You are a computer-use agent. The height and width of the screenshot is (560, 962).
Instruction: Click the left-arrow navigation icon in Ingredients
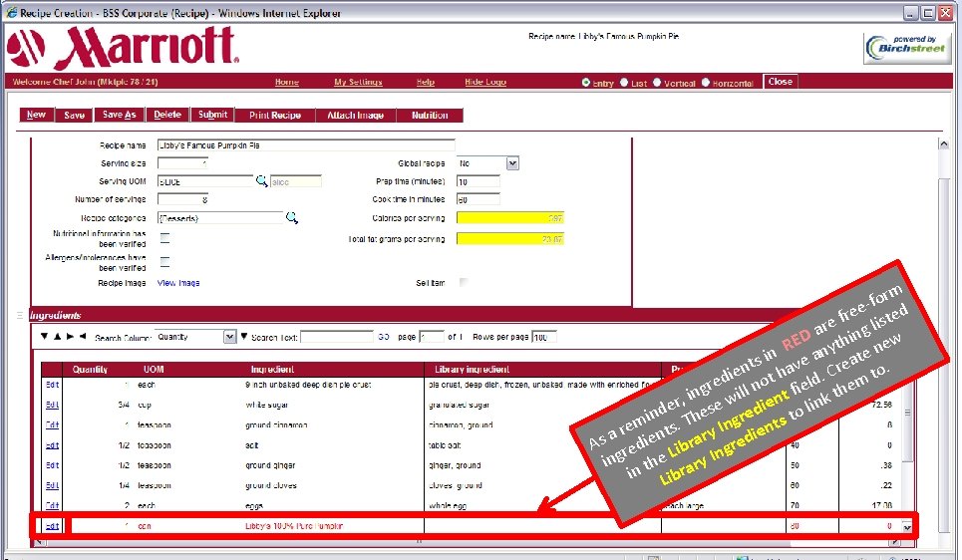tap(83, 336)
